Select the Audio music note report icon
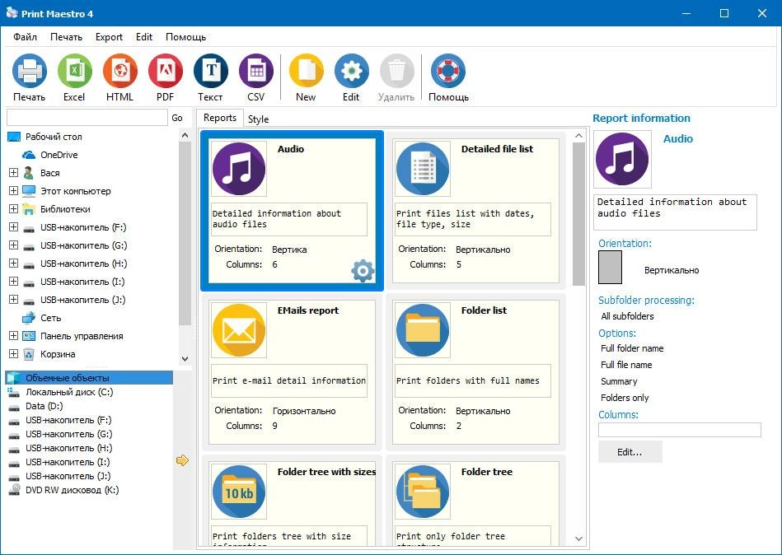The height and width of the screenshot is (555, 782). [239, 169]
